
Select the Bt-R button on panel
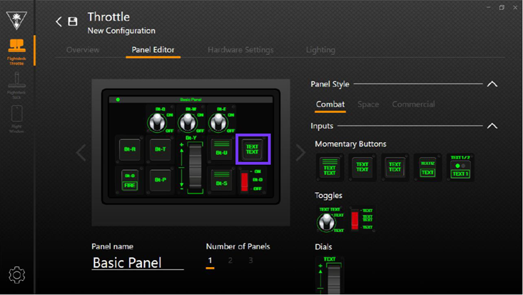pyautogui.click(x=130, y=149)
